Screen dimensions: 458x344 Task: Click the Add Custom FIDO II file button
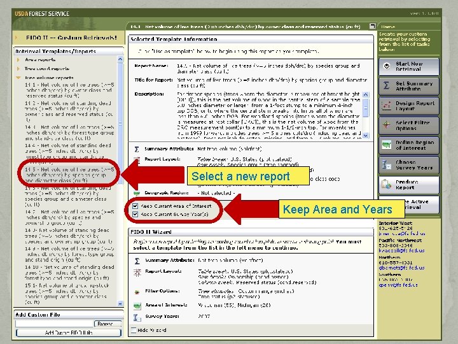[68, 333]
